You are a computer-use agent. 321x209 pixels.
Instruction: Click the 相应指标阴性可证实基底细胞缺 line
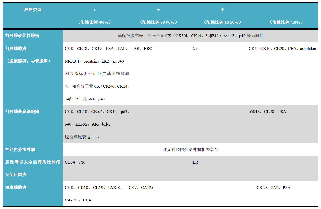tap(97, 74)
